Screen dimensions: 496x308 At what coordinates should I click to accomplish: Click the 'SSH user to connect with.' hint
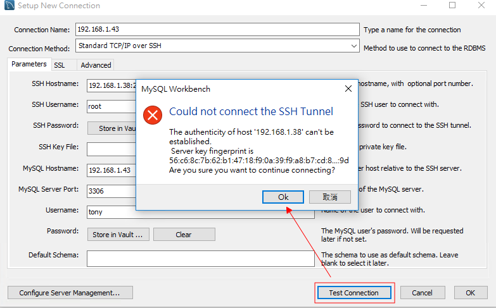click(400, 104)
